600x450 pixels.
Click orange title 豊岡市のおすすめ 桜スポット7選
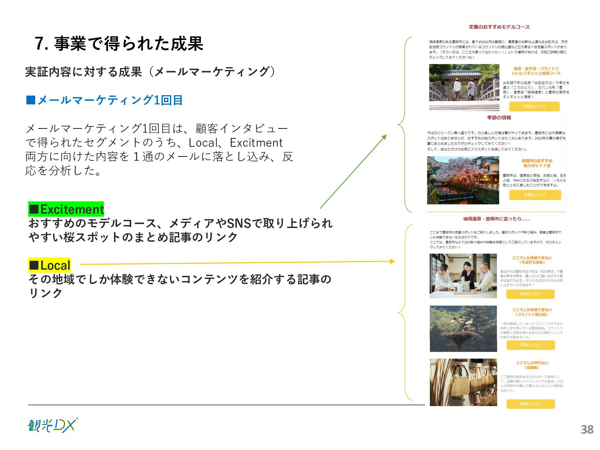pos(537,163)
